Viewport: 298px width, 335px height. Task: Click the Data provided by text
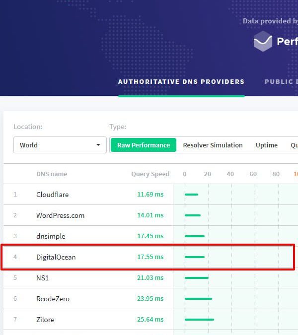pos(270,21)
